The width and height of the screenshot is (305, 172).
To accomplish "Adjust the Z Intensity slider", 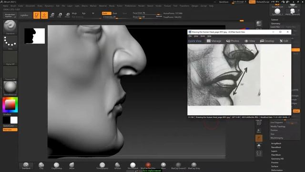I will [x=116, y=17].
